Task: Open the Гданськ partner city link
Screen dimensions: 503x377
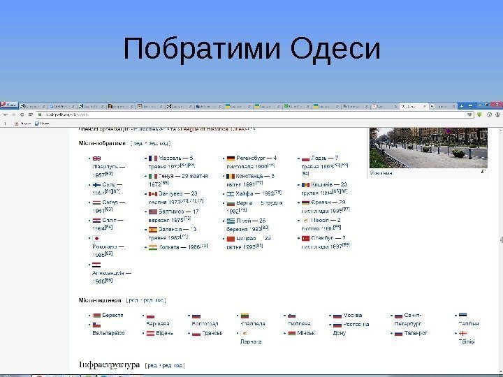Action: point(212,333)
